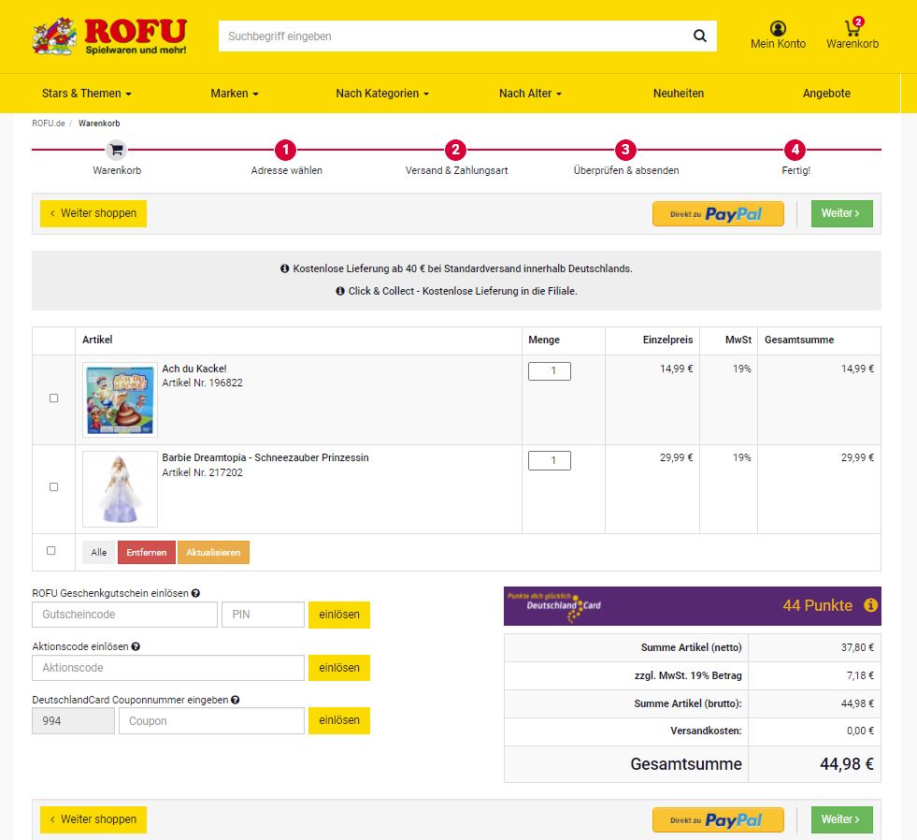The height and width of the screenshot is (840, 917).
Task: Click help icon next to DeutschlandCard Couponnummer
Action: [236, 700]
